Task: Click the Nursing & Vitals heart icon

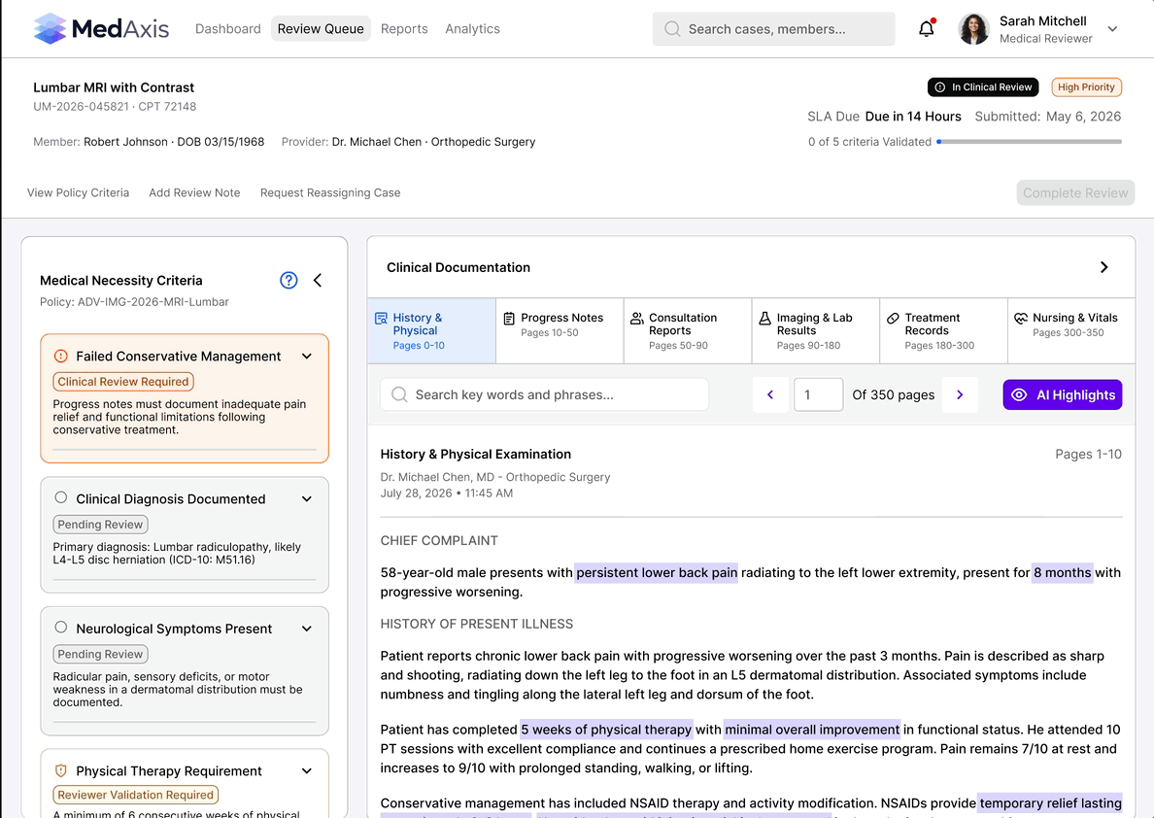Action: click(1021, 318)
